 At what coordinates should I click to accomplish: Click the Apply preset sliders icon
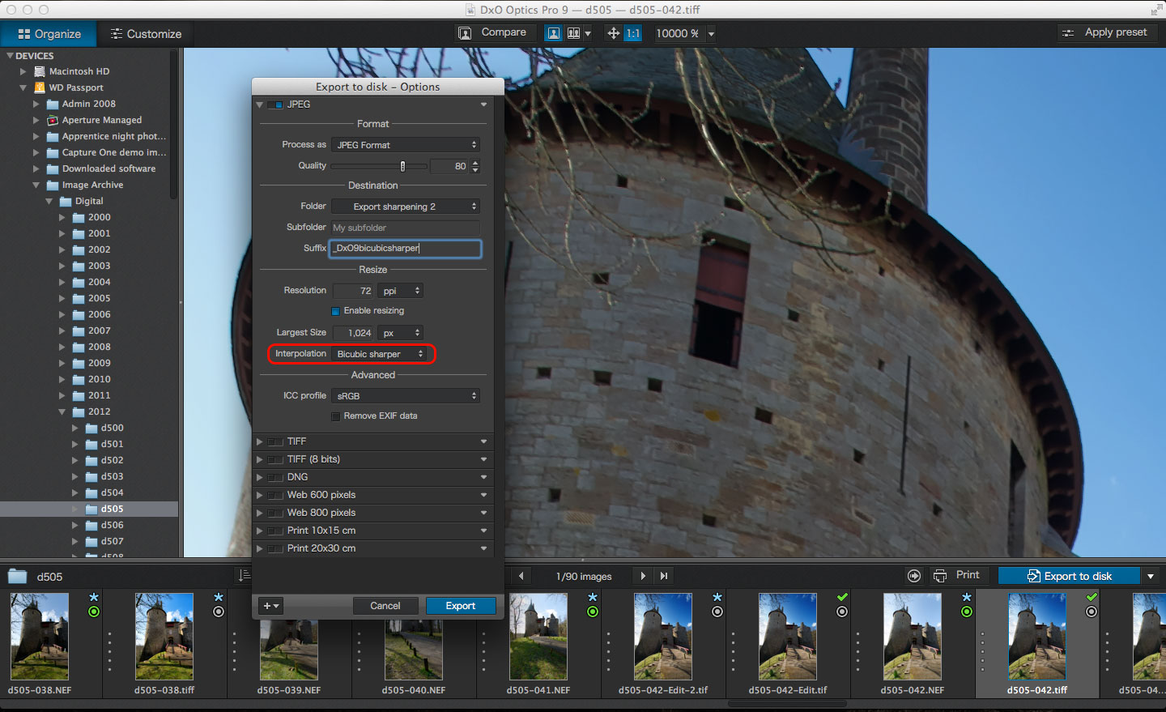pyautogui.click(x=1068, y=33)
